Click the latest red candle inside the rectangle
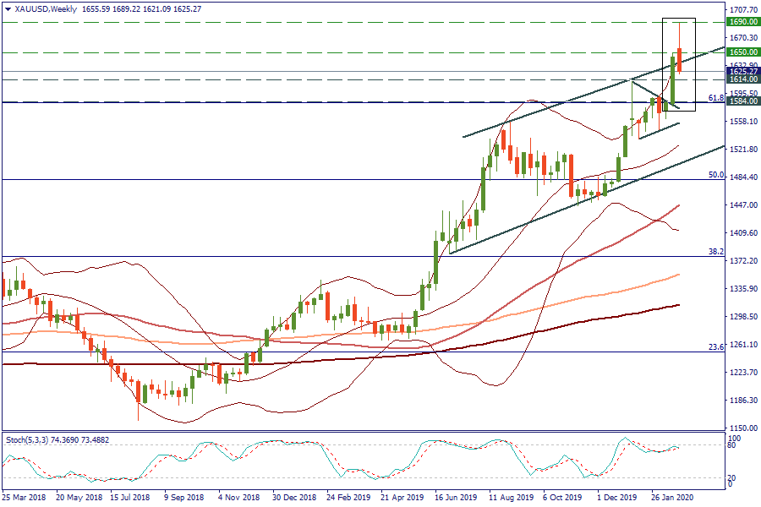Image resolution: width=761 pixels, height=507 pixels. pyautogui.click(x=681, y=60)
